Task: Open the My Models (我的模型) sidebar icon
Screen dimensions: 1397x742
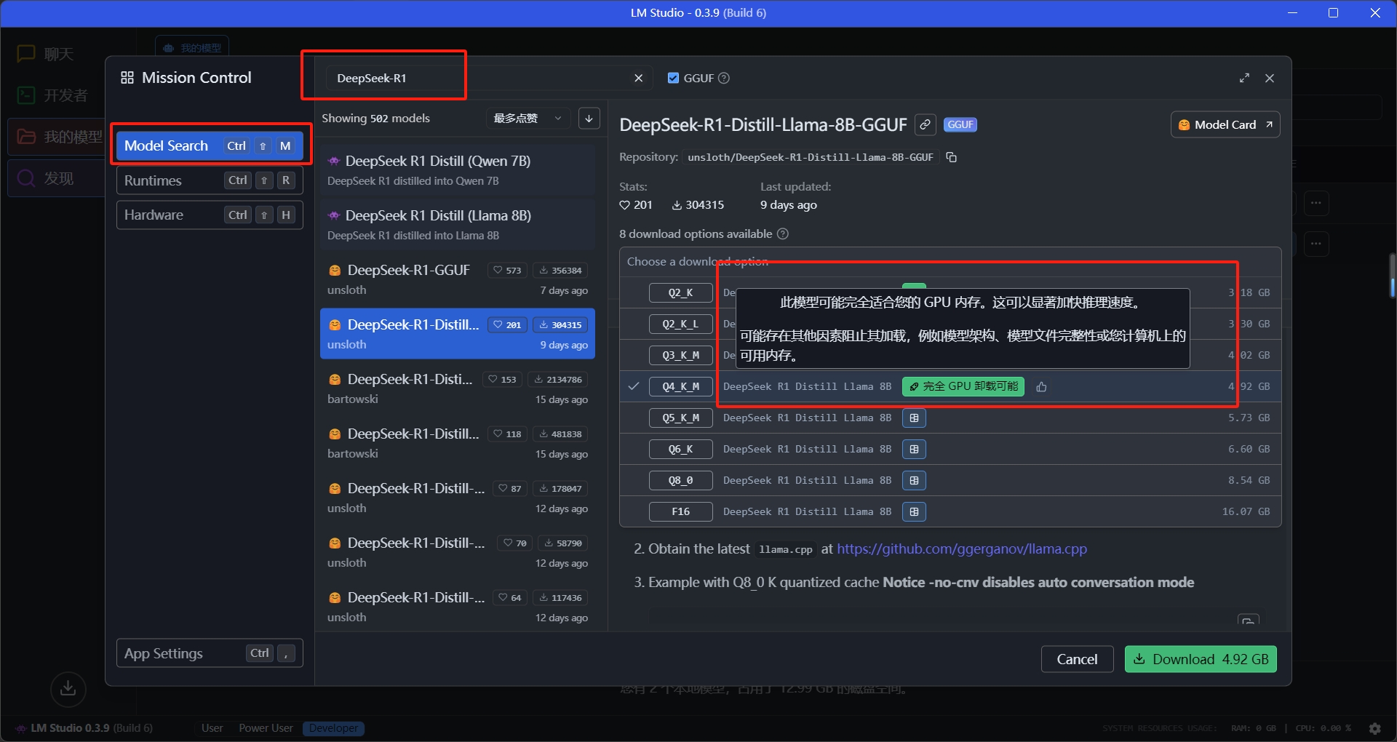Action: 26,137
